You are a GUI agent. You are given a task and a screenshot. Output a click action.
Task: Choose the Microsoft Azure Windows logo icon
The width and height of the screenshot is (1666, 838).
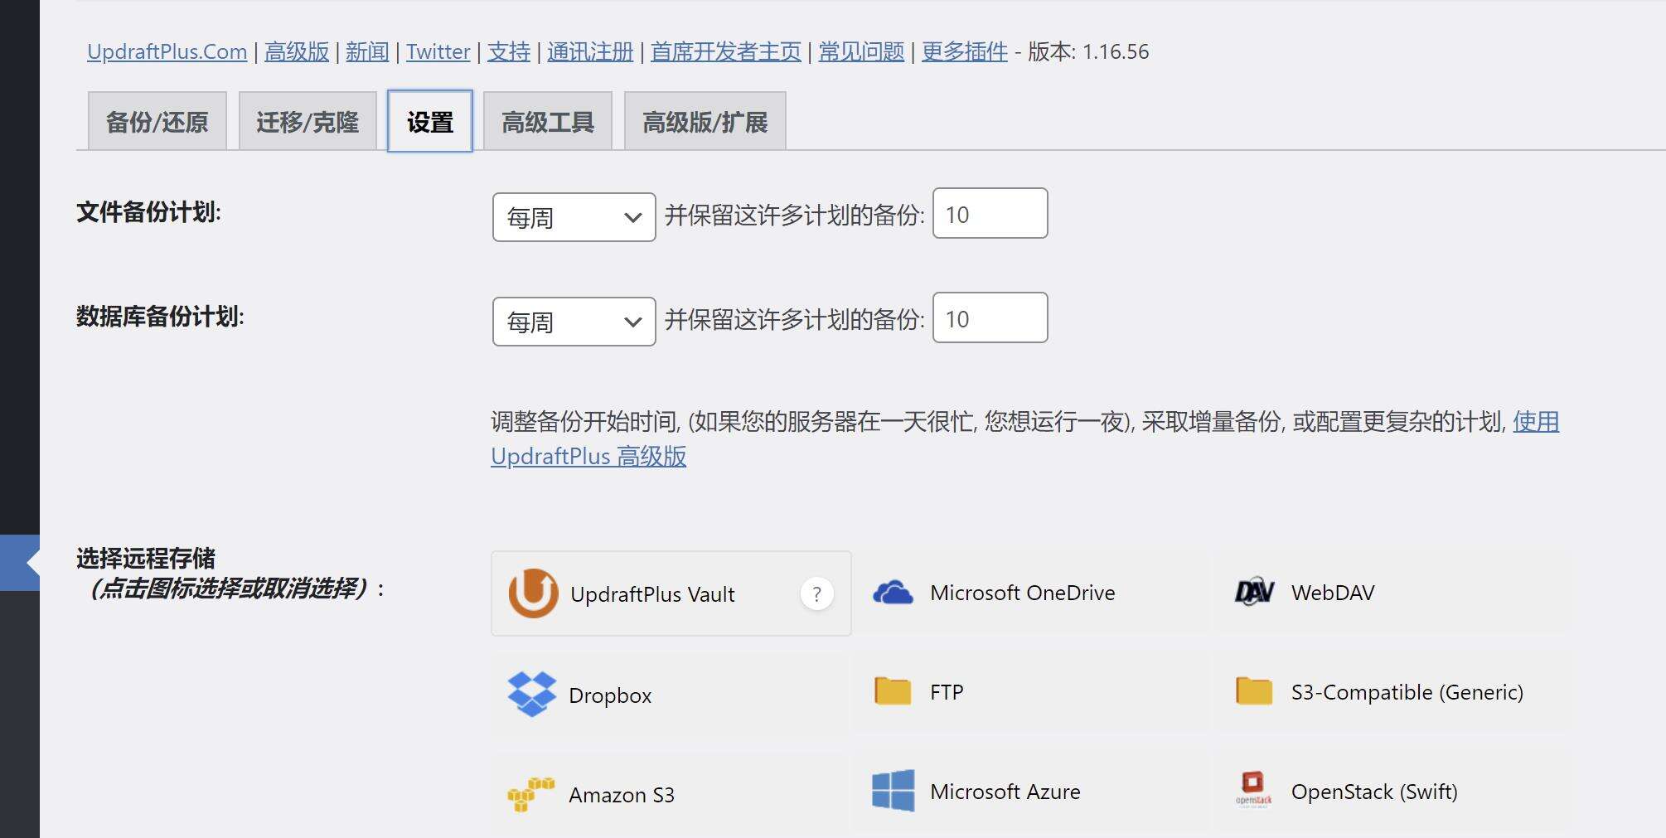coord(893,791)
